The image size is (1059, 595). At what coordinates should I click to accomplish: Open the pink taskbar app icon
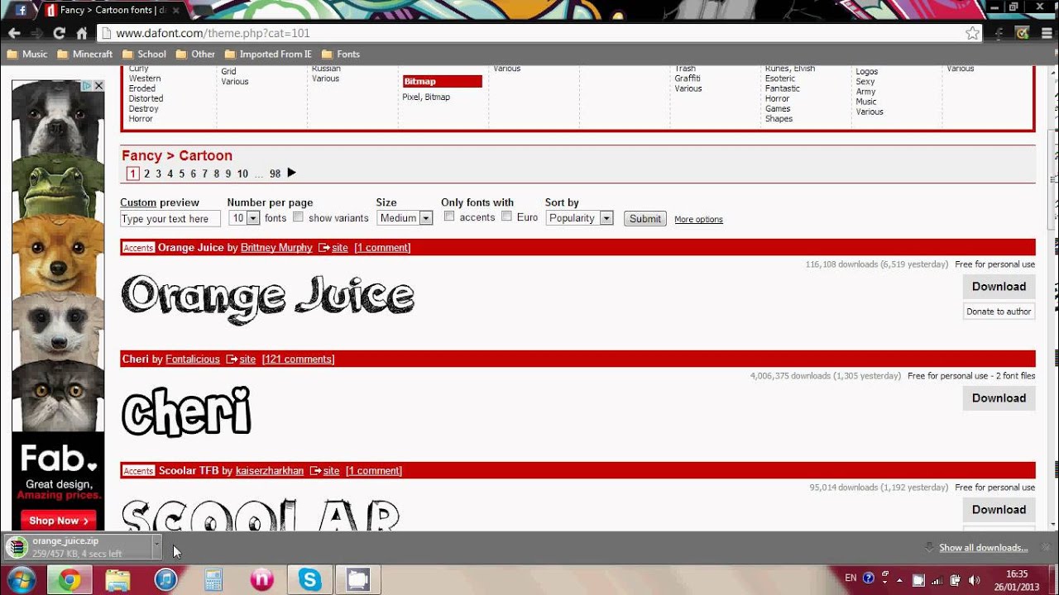261,580
